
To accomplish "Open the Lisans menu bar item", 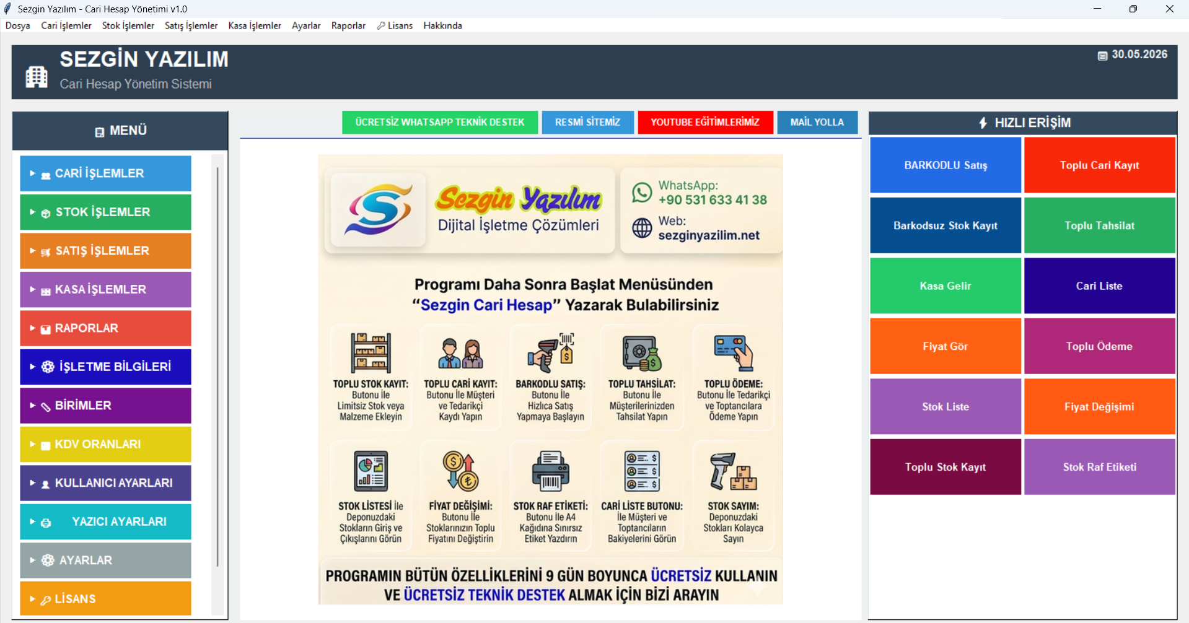I will tap(395, 25).
